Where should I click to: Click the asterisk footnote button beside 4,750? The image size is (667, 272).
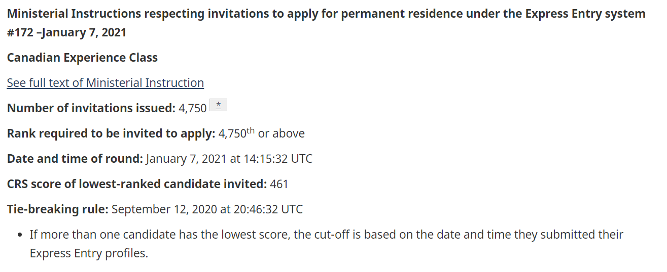click(x=218, y=106)
